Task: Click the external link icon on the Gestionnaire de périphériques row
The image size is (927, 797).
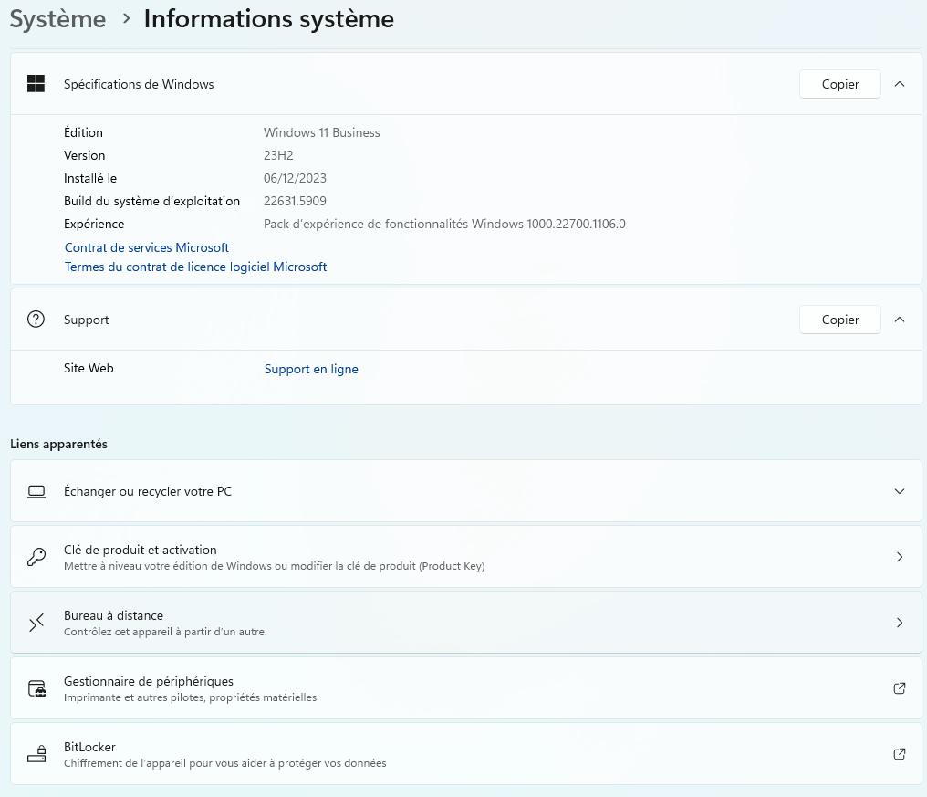Action: 900,688
